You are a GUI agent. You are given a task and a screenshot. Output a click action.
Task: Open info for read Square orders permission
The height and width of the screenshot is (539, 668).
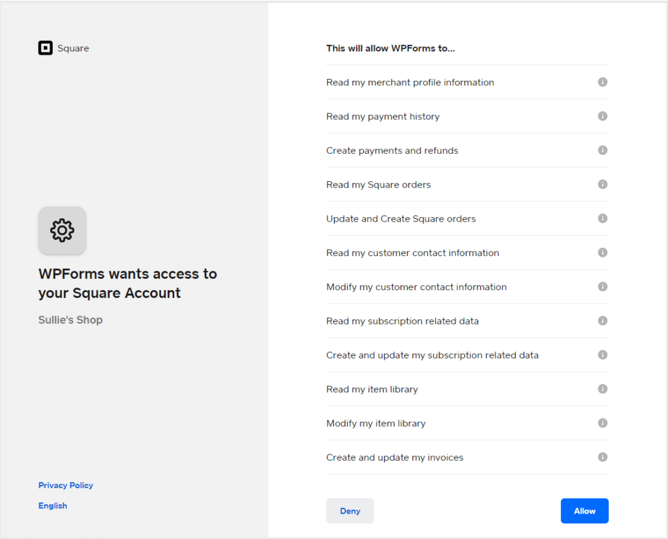pos(602,184)
